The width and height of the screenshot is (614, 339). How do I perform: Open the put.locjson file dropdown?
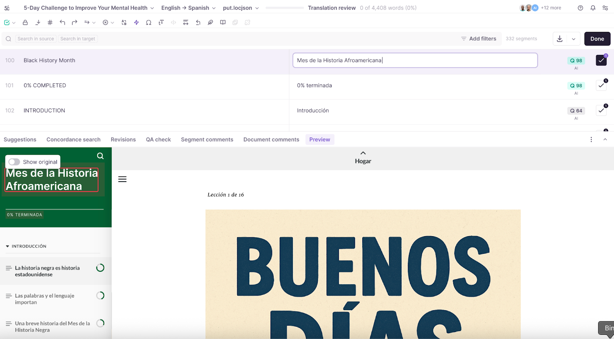[241, 8]
